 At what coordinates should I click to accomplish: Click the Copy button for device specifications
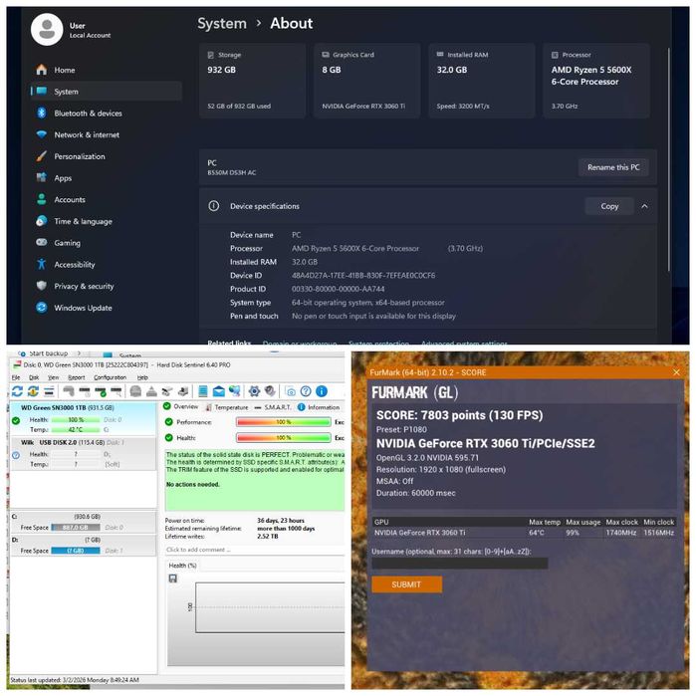click(x=609, y=206)
